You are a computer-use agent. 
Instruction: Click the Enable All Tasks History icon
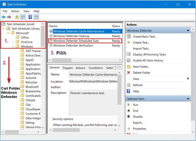point(129,61)
